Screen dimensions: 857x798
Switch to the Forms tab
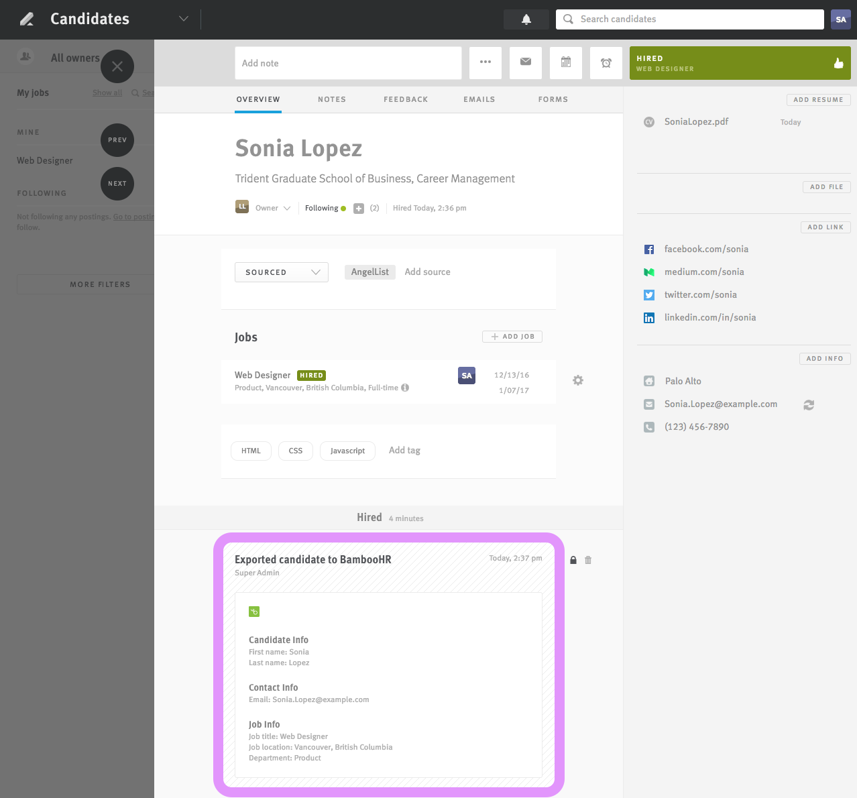click(553, 99)
